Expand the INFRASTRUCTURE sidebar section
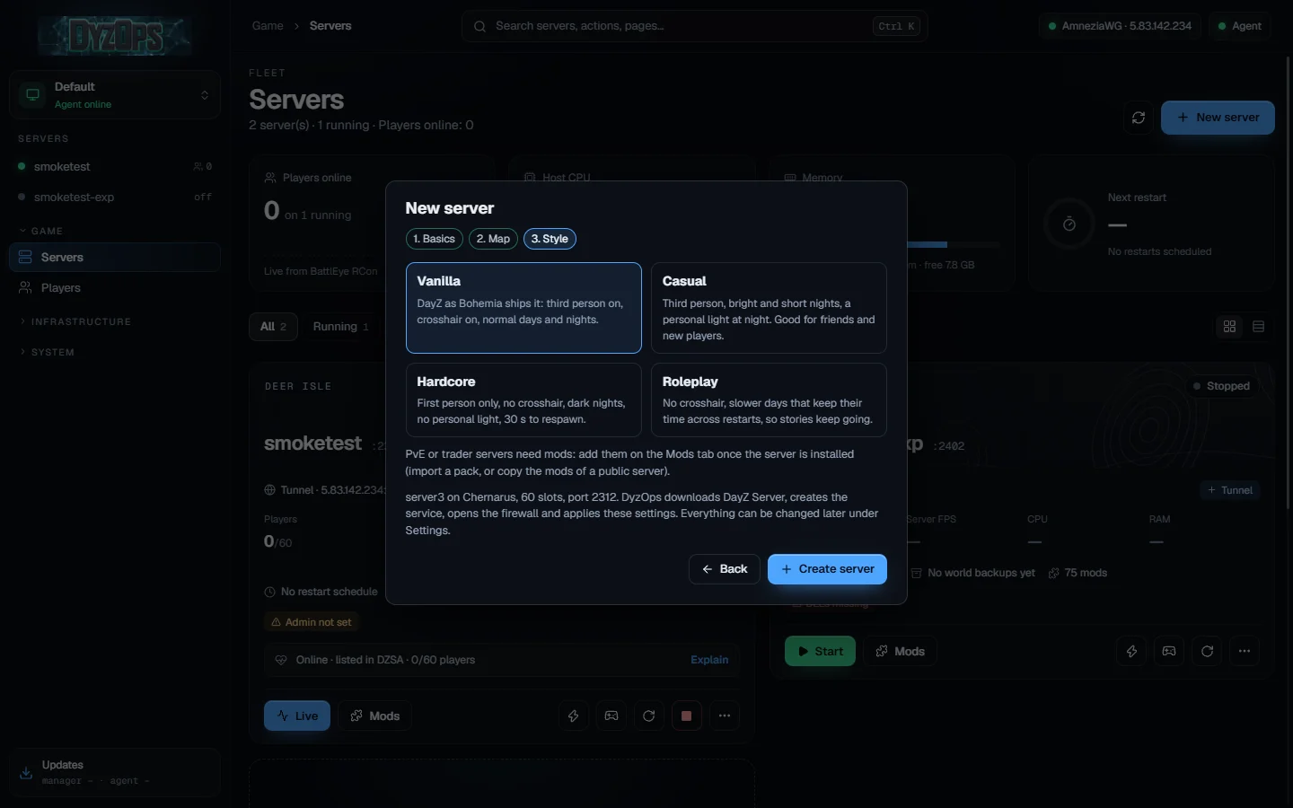The height and width of the screenshot is (808, 1293). [x=76, y=321]
